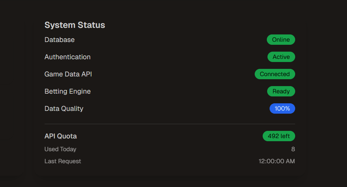Select the Betting Engine label
This screenshot has width=347, height=187.
click(67, 92)
